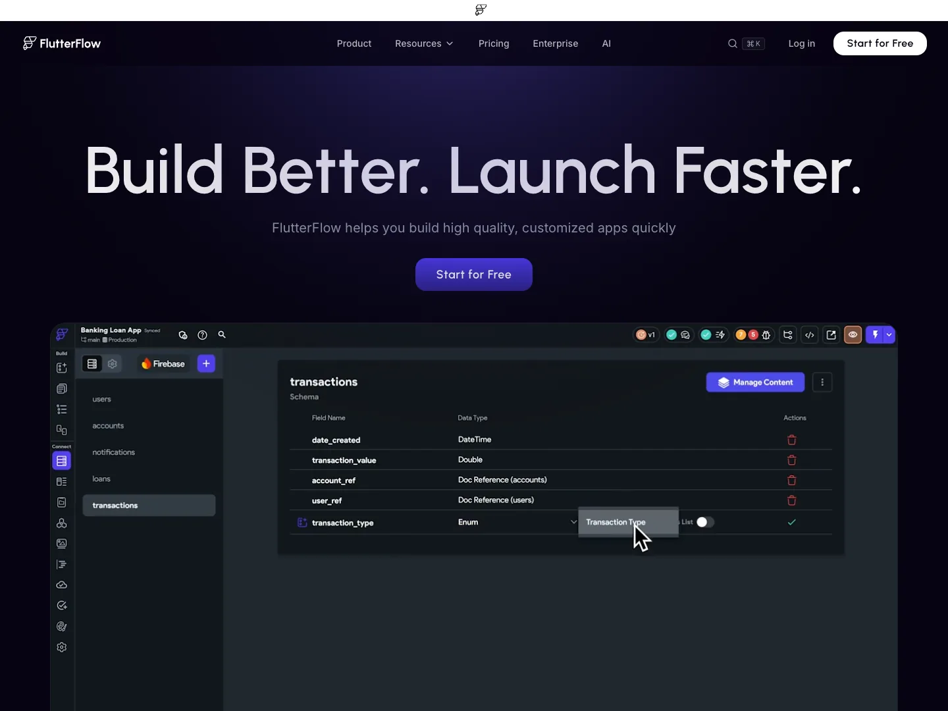Open the components icon in the sidebar
The width and height of the screenshot is (948, 711).
click(62, 430)
